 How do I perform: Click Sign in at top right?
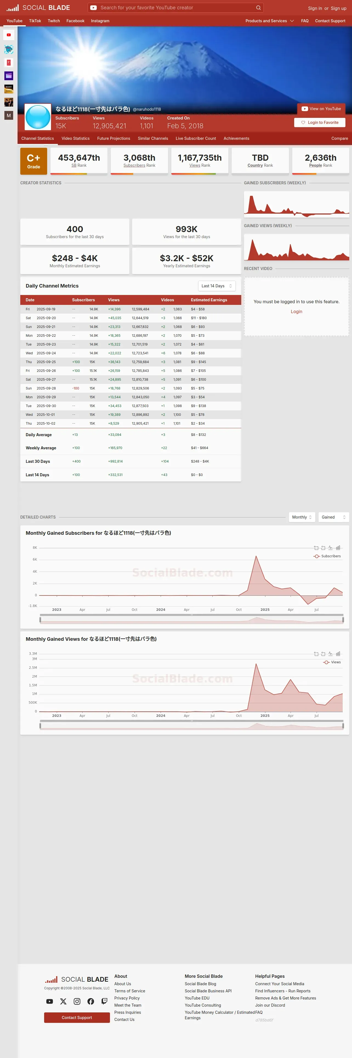coord(315,8)
